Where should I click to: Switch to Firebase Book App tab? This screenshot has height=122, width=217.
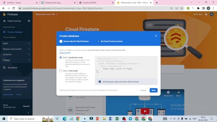(x=58, y=3)
